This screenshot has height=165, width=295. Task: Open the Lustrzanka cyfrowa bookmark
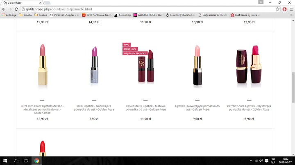(x=245, y=15)
